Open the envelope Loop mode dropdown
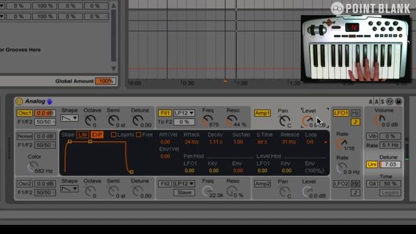Image resolution: width=416 pixels, height=234 pixels. [317, 142]
